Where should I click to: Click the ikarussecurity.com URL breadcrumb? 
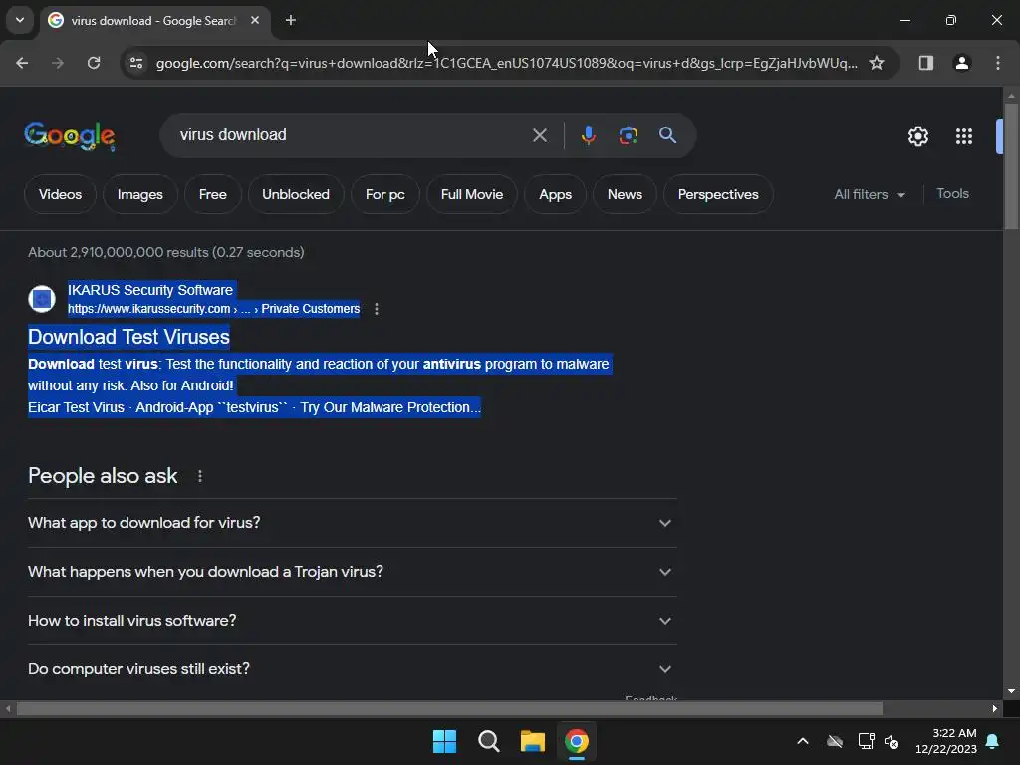pyautogui.click(x=213, y=309)
